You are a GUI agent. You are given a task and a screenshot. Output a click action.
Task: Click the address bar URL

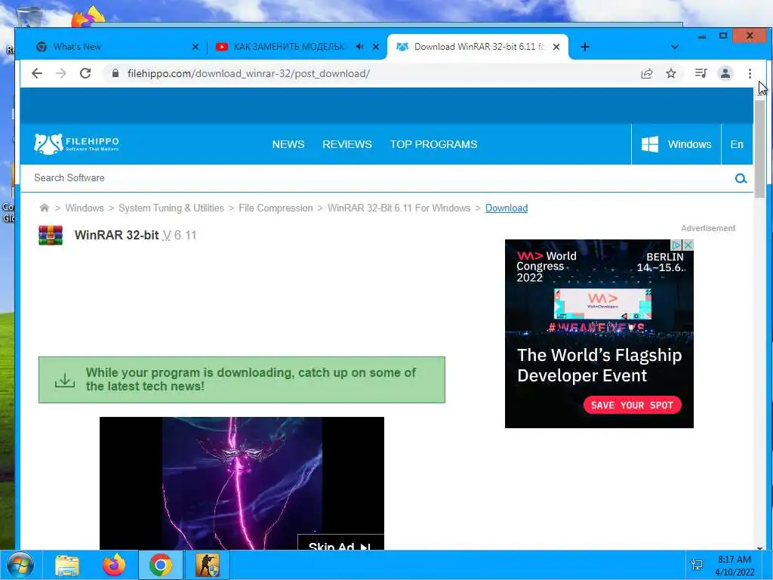[248, 73]
